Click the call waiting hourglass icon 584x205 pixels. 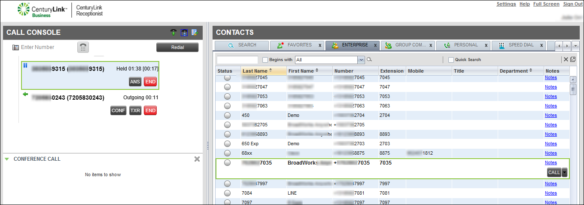coord(184,32)
